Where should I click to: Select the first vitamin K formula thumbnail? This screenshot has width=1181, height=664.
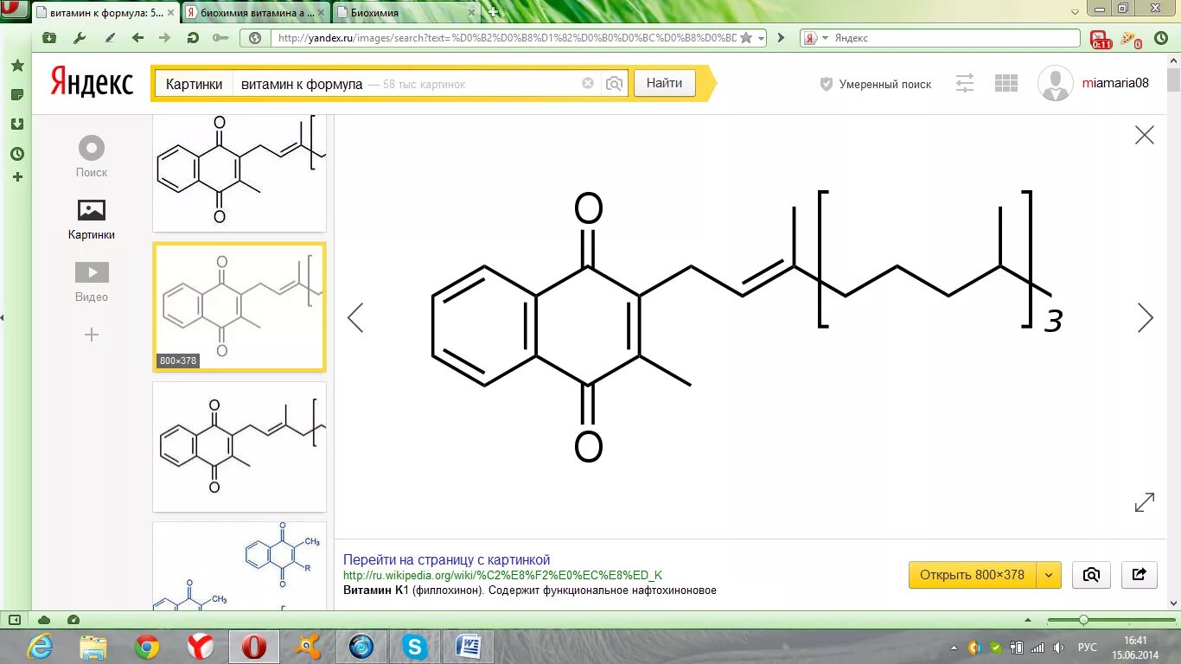239,173
